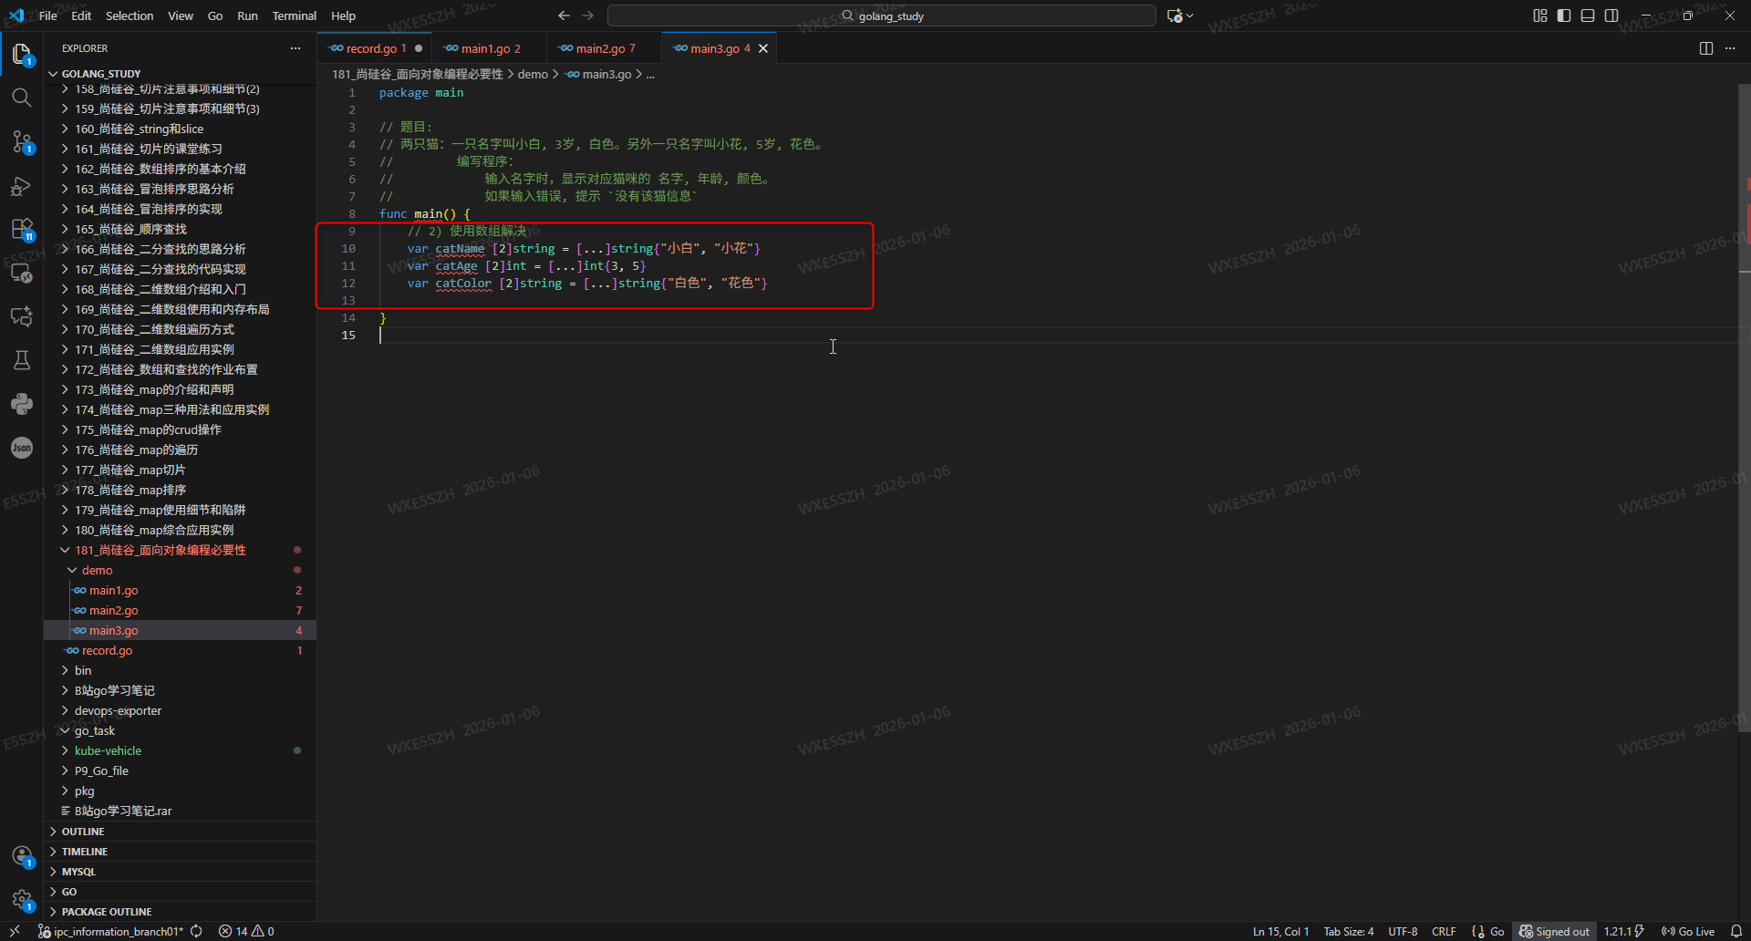
Task: Show errors and warnings count in status bar
Action: pos(246,931)
